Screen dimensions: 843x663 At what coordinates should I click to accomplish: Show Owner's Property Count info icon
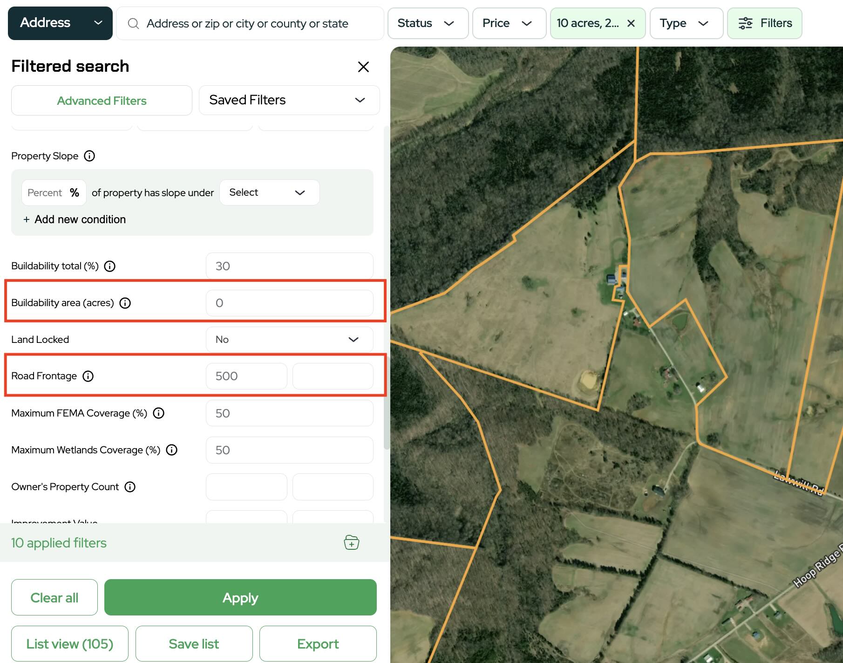tap(130, 487)
